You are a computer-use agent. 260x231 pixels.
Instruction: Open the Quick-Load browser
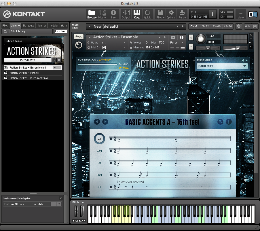coord(147,14)
